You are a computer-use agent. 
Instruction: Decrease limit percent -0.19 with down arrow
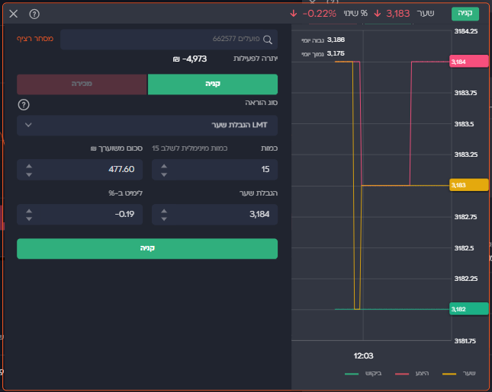(29, 219)
